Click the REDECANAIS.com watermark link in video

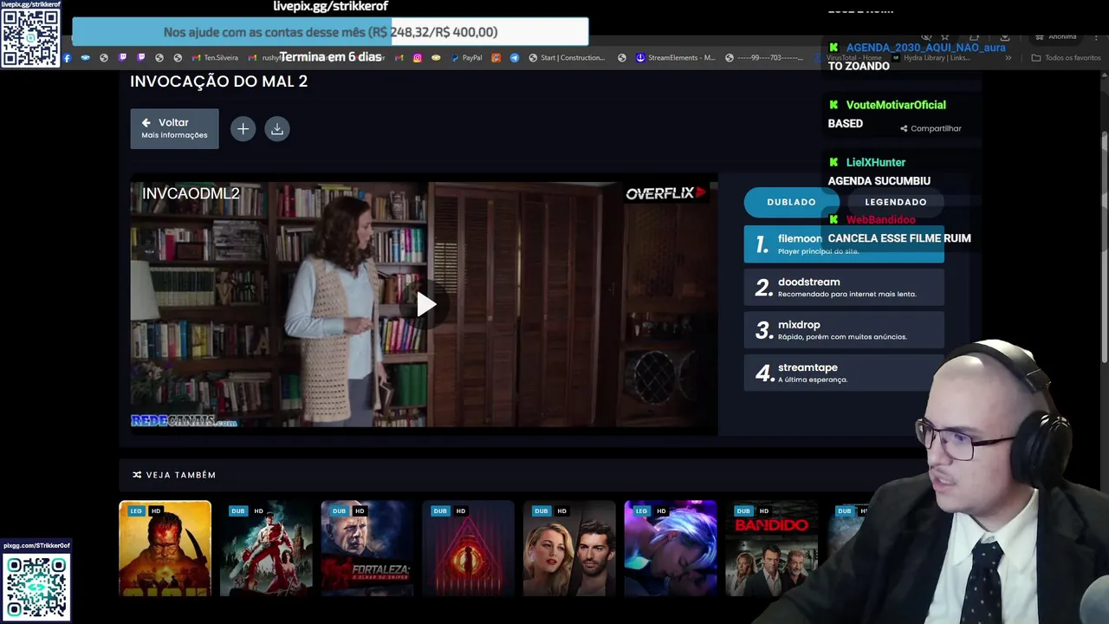[184, 421]
